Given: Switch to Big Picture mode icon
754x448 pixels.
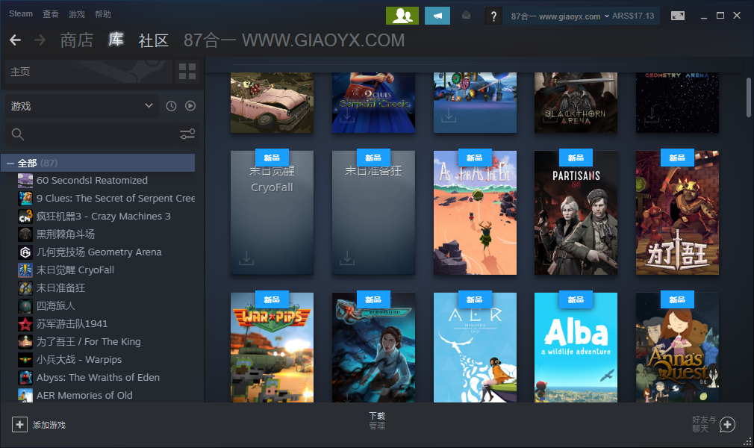Looking at the screenshot, I should 677,16.
